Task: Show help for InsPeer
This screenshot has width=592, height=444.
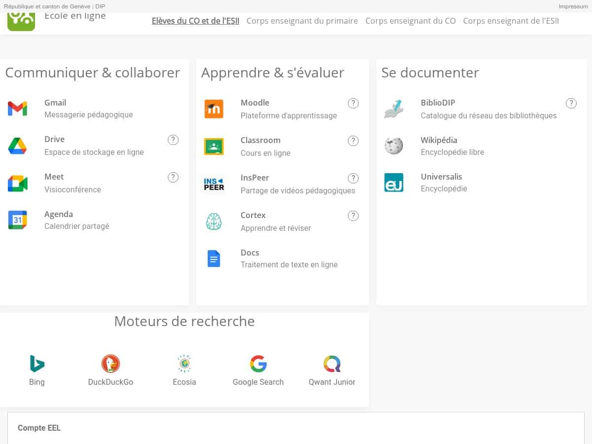Action: 353,178
